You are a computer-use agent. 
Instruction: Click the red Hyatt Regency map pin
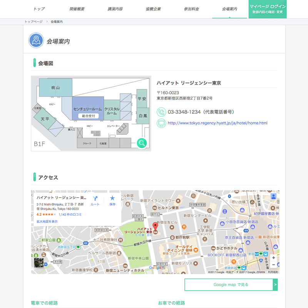click(155, 226)
